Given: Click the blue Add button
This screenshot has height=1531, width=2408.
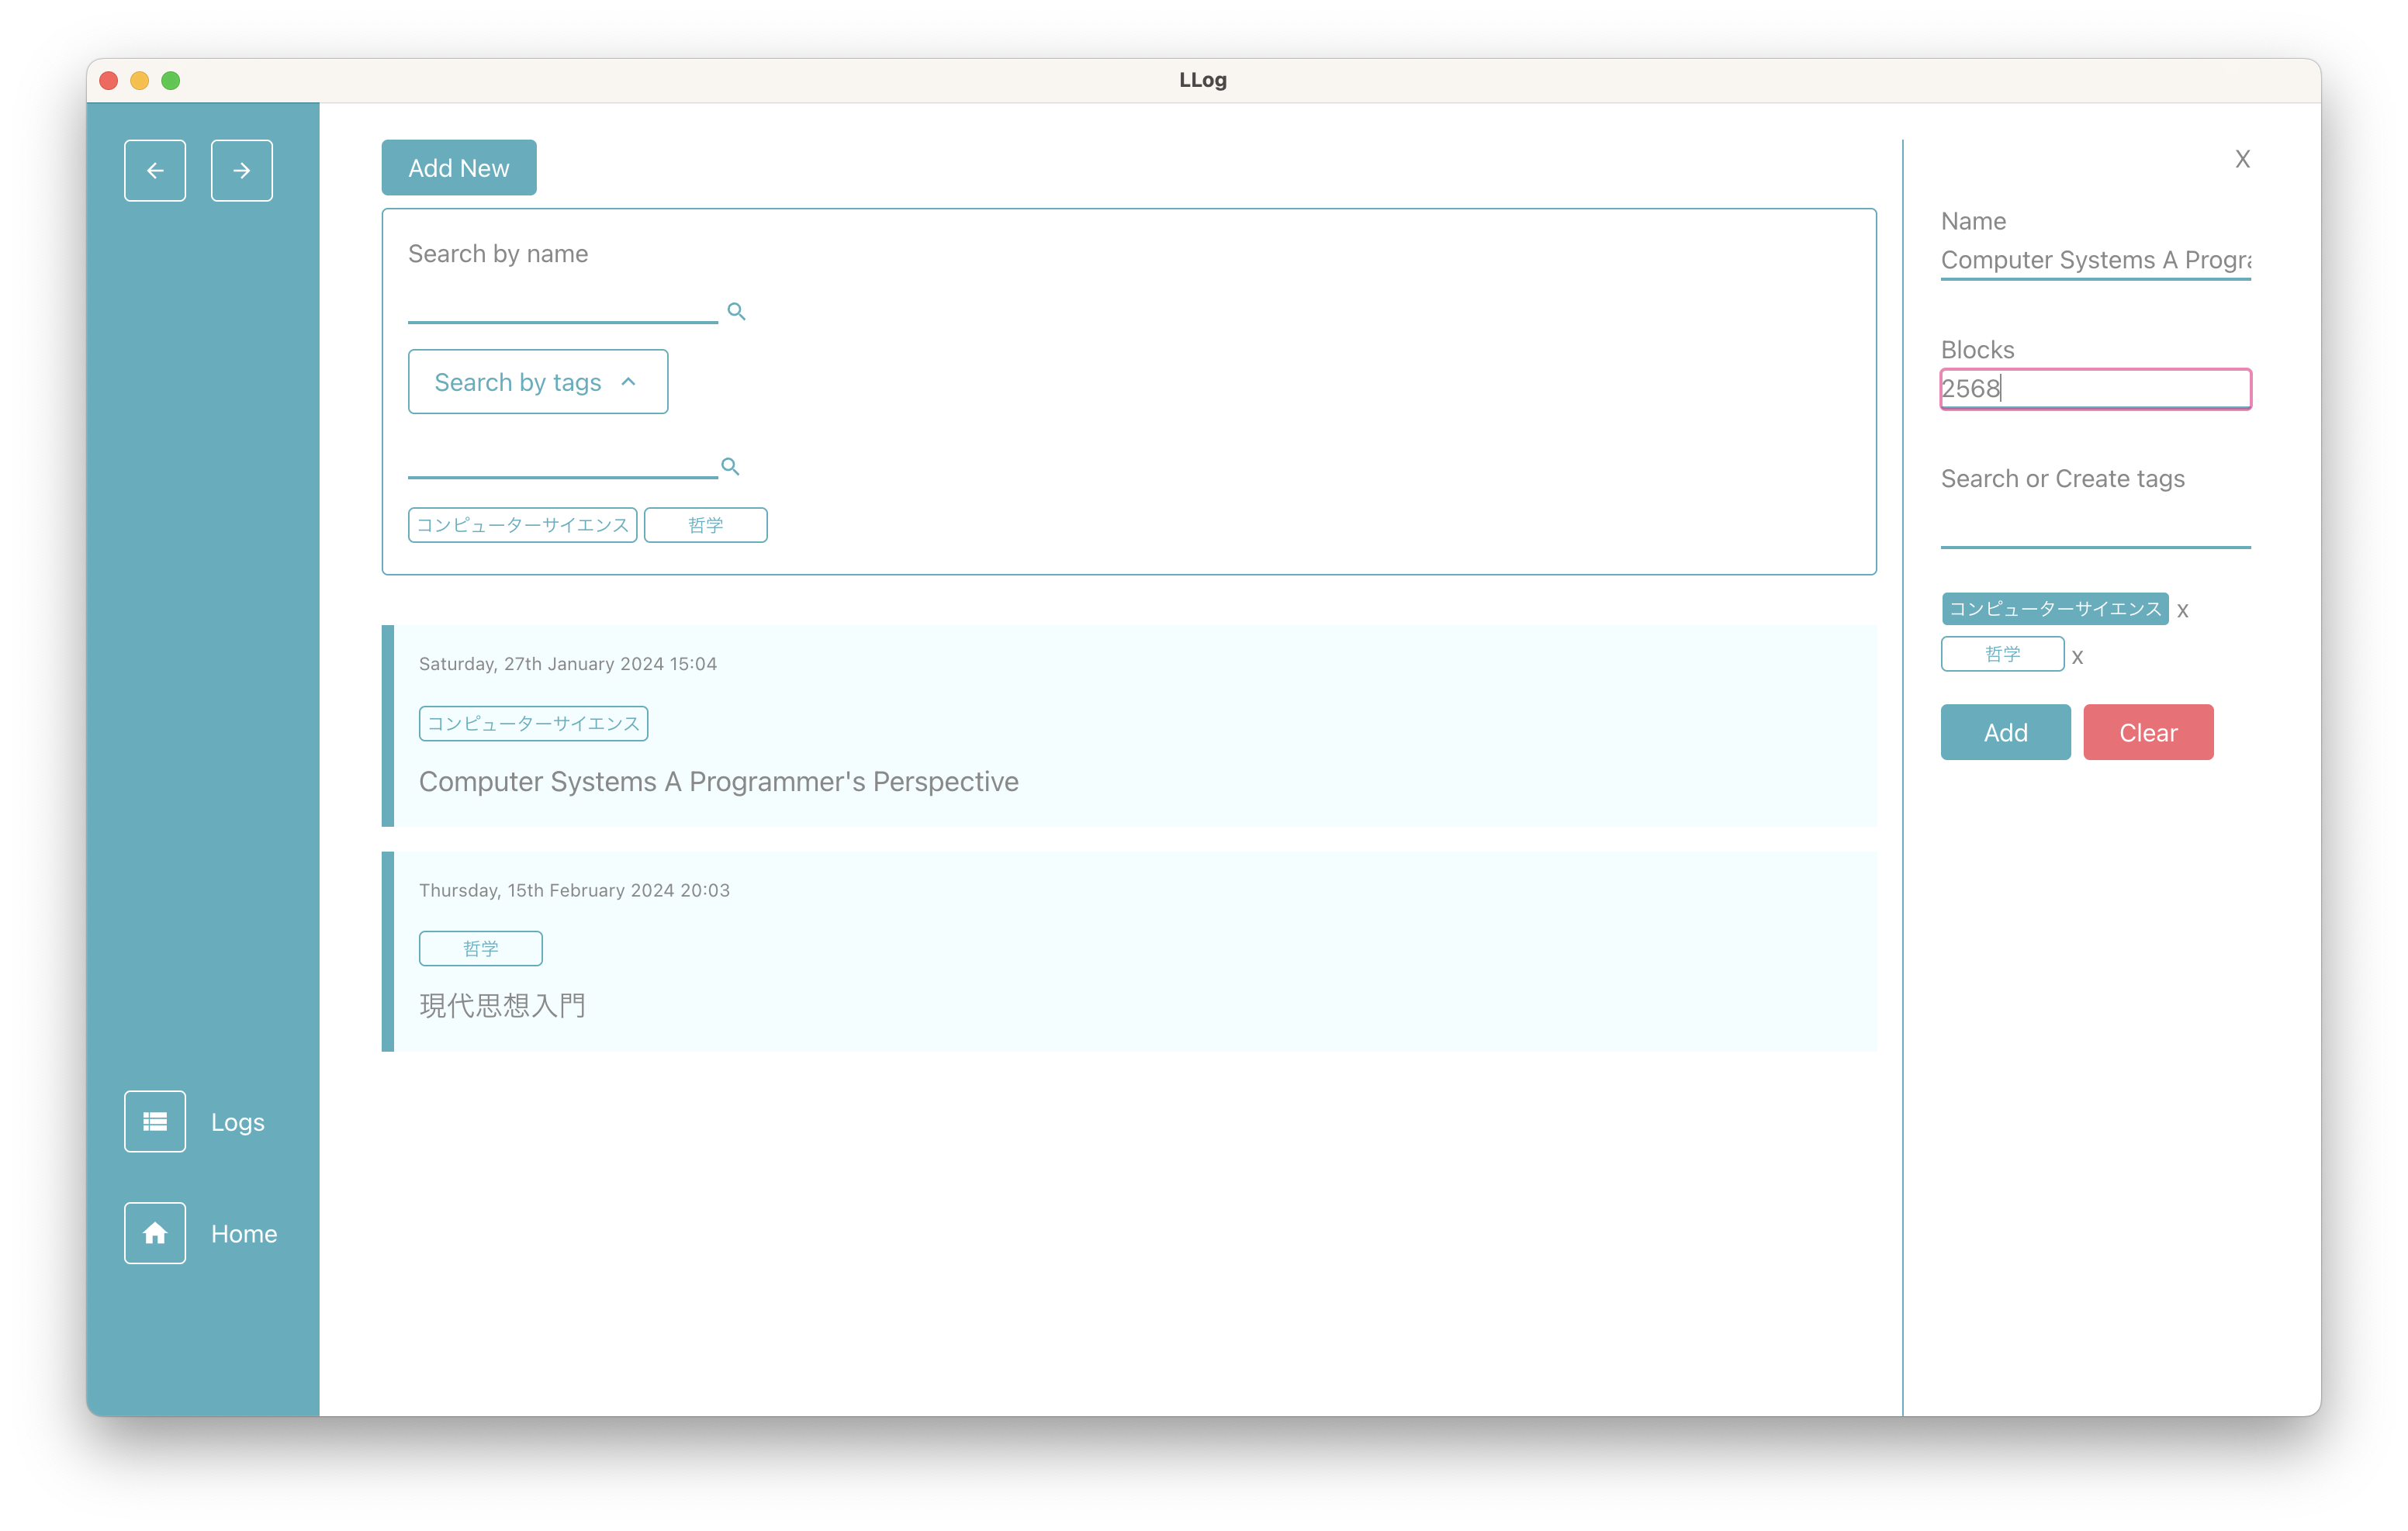Looking at the screenshot, I should click(2005, 732).
